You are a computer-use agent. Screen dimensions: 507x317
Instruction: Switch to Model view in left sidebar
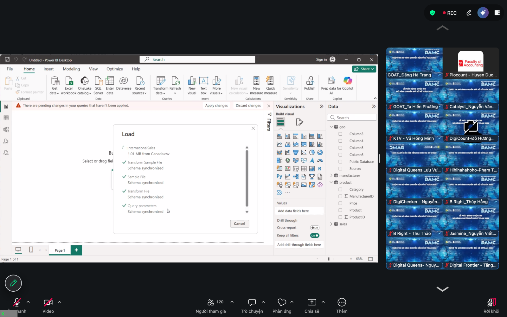6,129
